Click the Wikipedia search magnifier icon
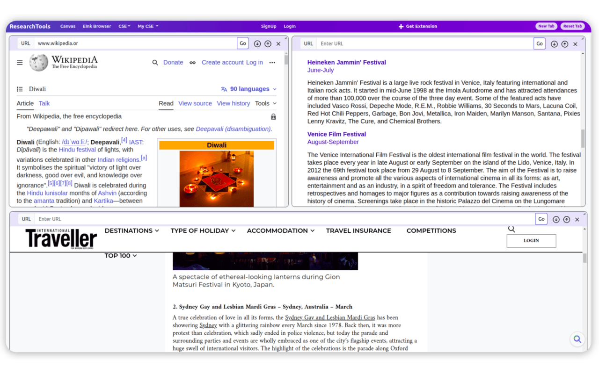The image size is (599, 374). (155, 62)
